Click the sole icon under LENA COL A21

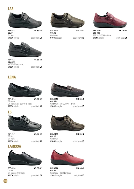pyautogui.click(x=83, y=106)
